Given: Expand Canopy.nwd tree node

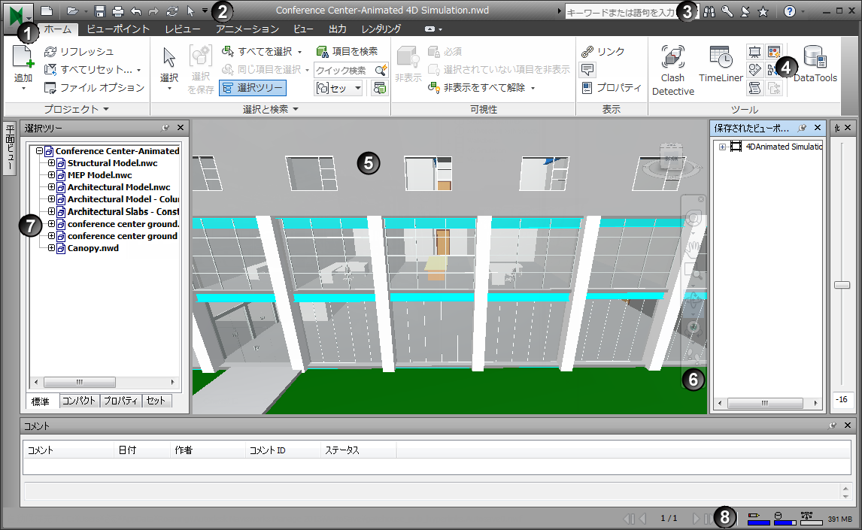Looking at the screenshot, I should pyautogui.click(x=51, y=247).
